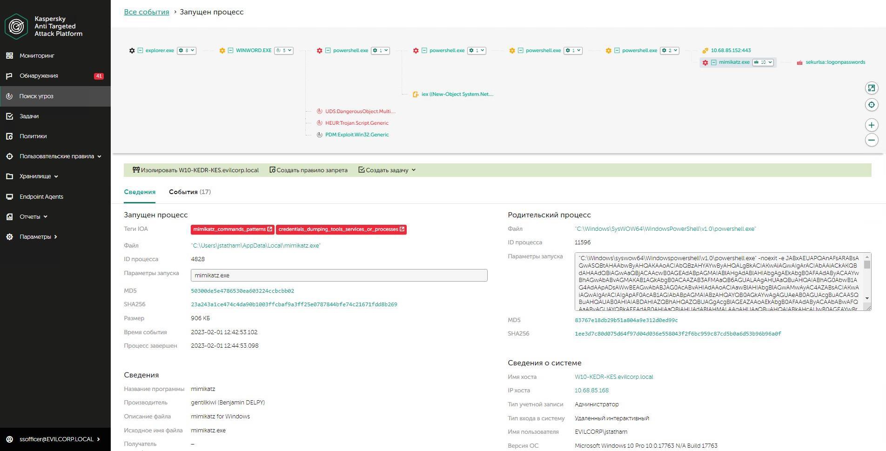Open Мониторинг via its sidebar icon
The width and height of the screenshot is (886, 451).
click(9, 56)
